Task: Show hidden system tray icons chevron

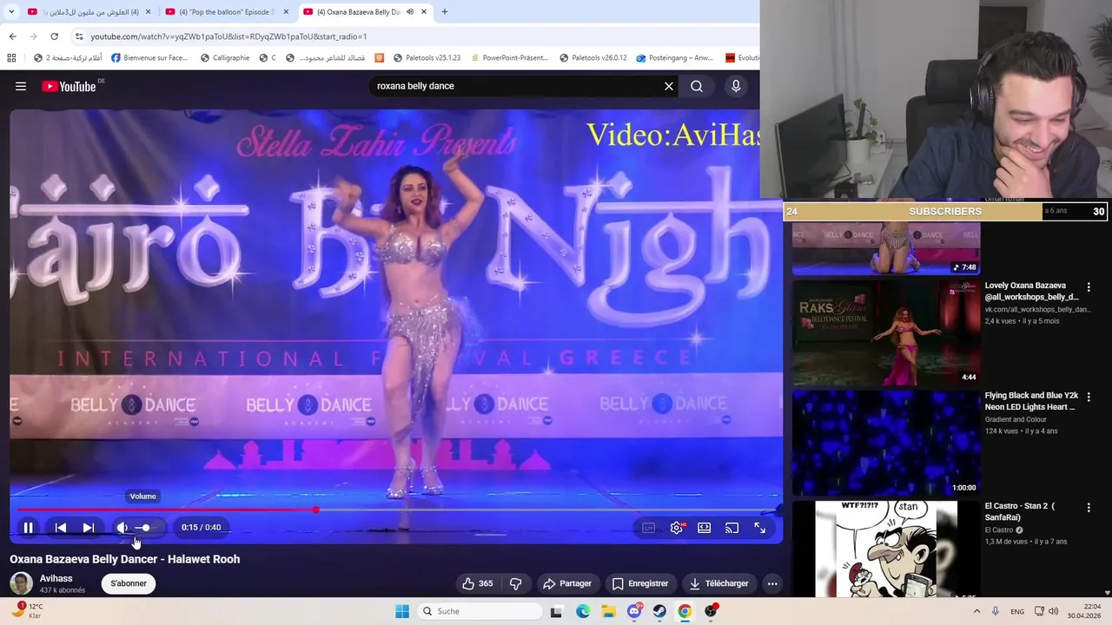Action: point(976,611)
